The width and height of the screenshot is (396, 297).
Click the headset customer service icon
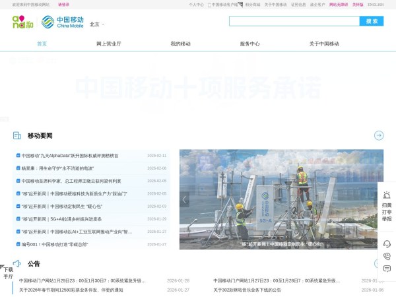(387, 244)
